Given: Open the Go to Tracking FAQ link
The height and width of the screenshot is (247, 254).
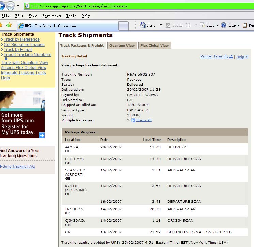Looking at the screenshot, I should pos(18,167).
